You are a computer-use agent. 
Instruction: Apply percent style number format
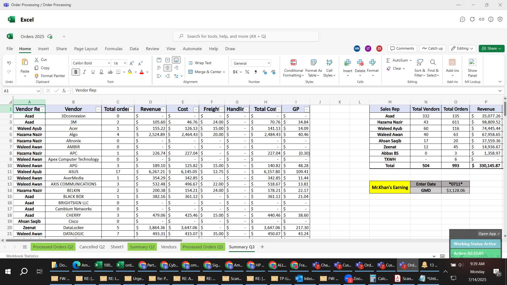pyautogui.click(x=247, y=72)
